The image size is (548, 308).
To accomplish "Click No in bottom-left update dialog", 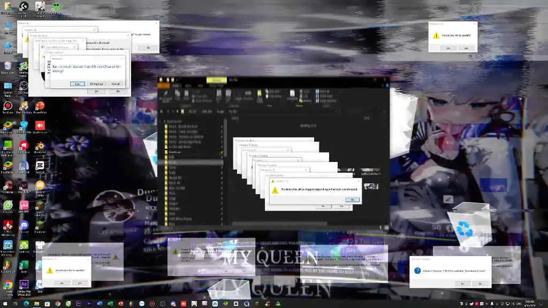I will click(x=79, y=283).
